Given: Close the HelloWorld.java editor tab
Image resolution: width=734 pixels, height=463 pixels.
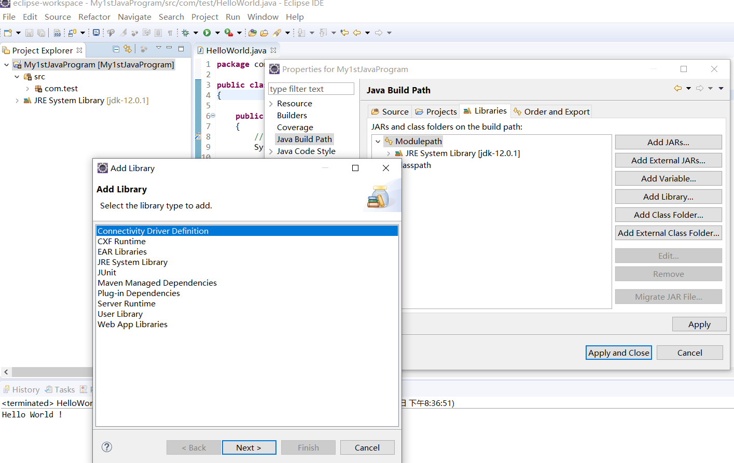Looking at the screenshot, I should (x=273, y=50).
